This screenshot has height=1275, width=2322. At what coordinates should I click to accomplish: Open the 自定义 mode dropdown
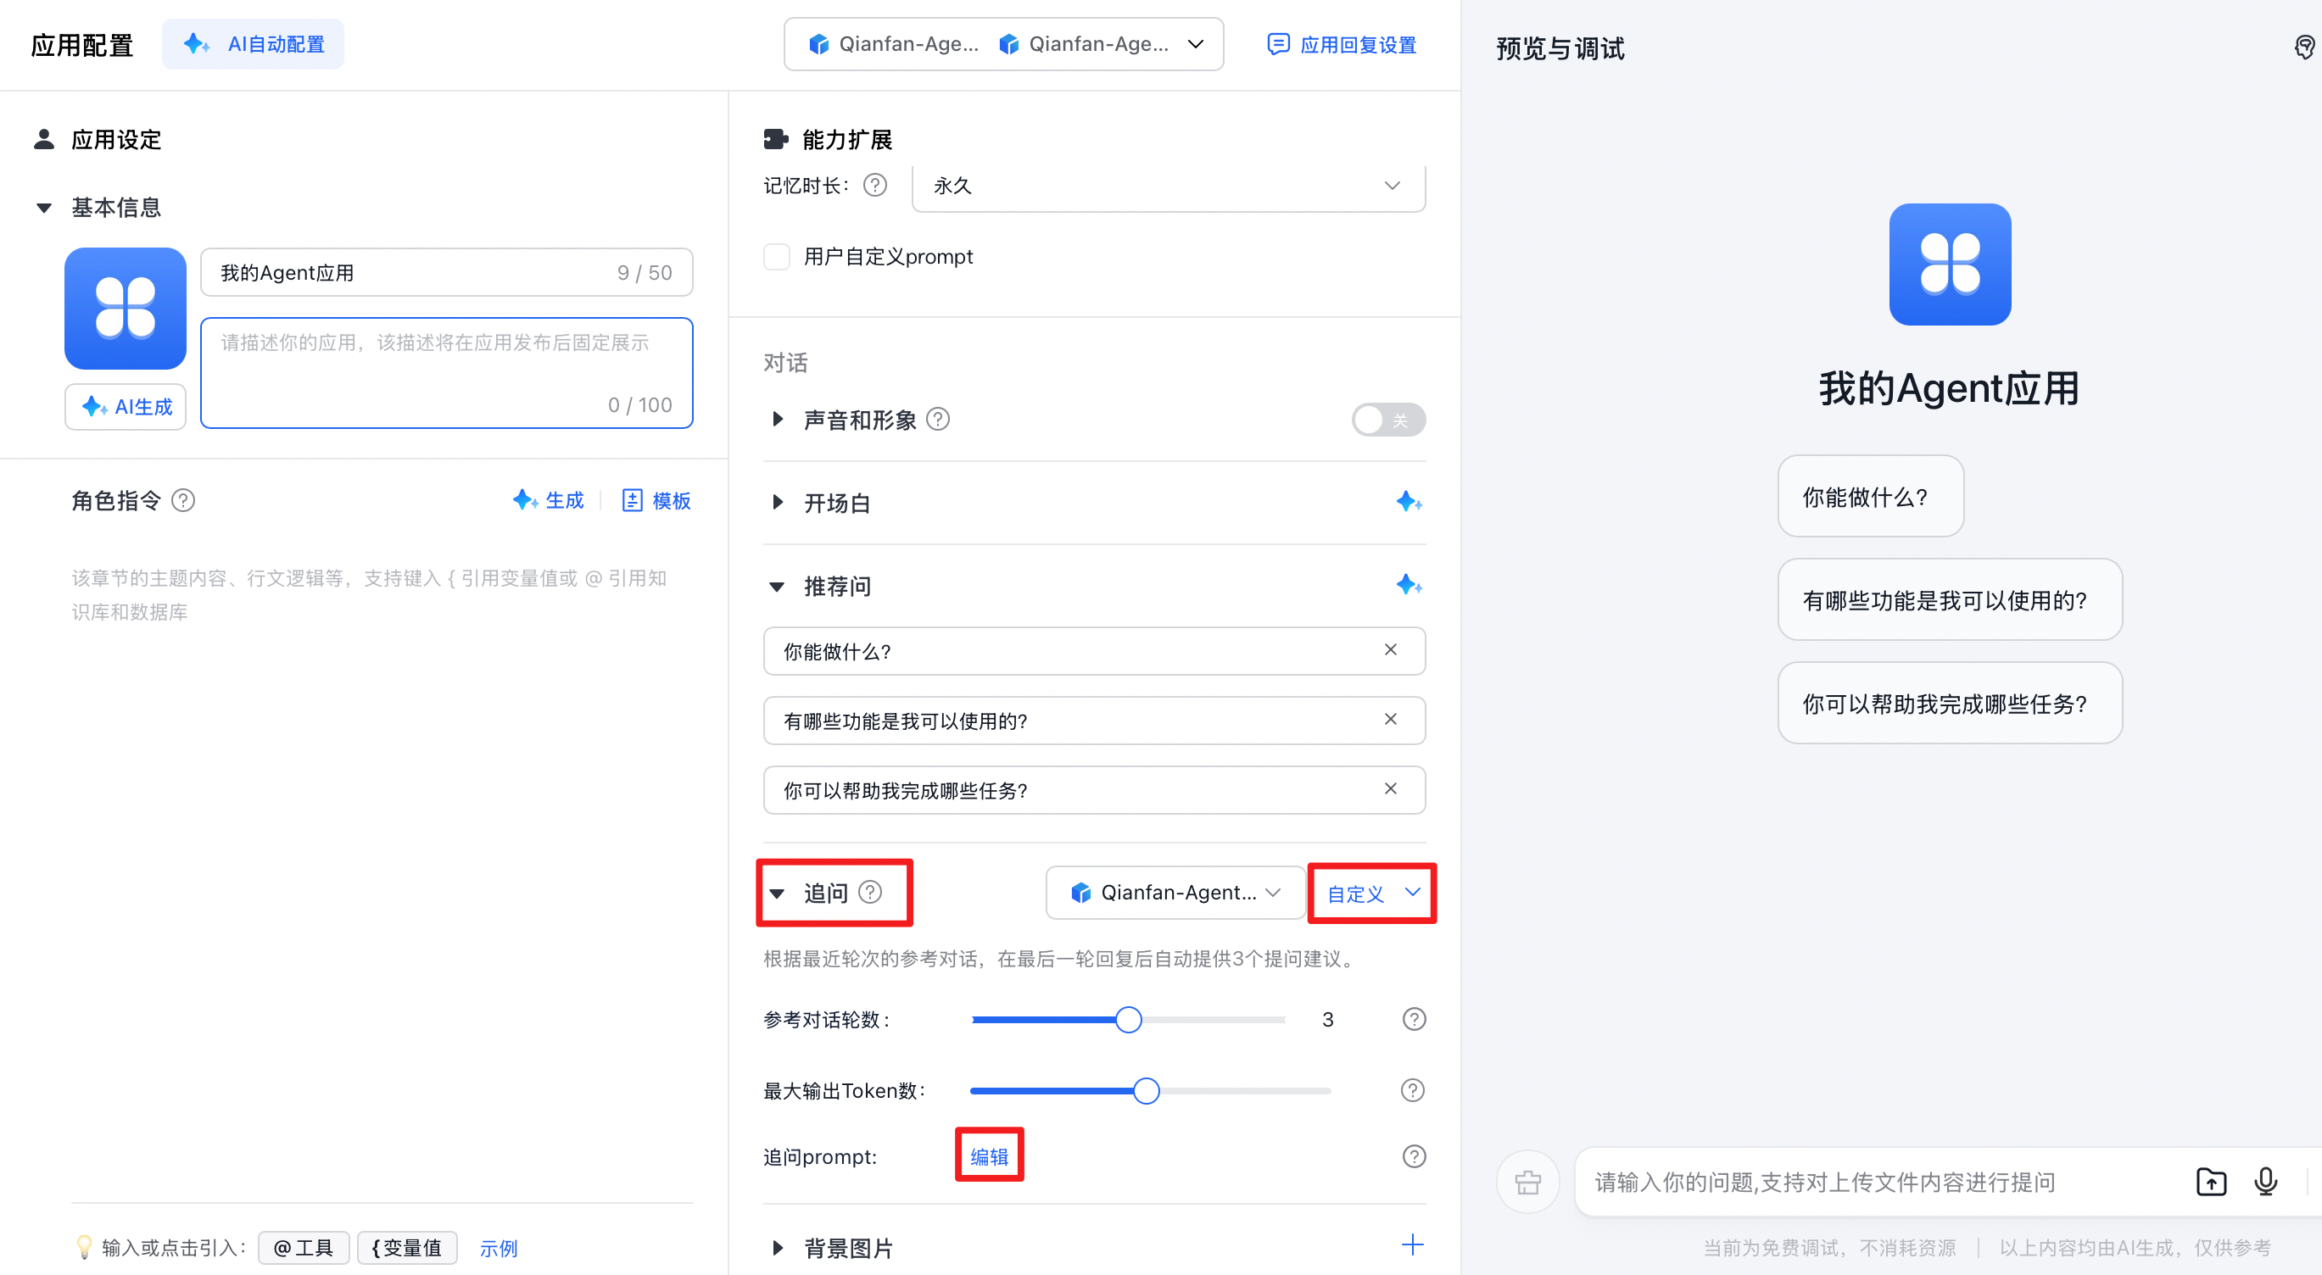[1373, 893]
